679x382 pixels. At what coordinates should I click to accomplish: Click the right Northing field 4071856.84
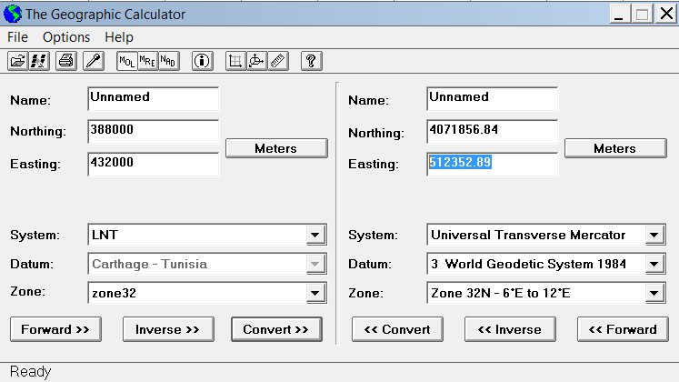(493, 131)
